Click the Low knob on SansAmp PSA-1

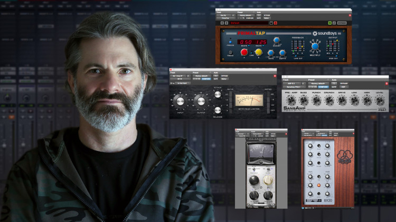(354, 100)
